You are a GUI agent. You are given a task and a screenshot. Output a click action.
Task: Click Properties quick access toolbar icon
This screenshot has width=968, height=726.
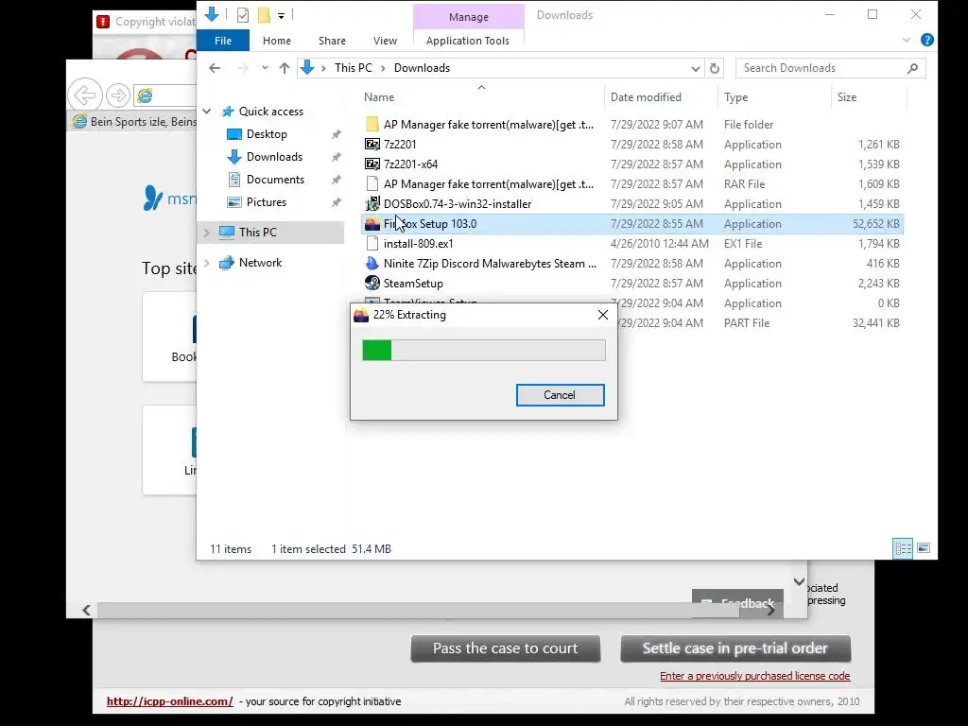[243, 15]
